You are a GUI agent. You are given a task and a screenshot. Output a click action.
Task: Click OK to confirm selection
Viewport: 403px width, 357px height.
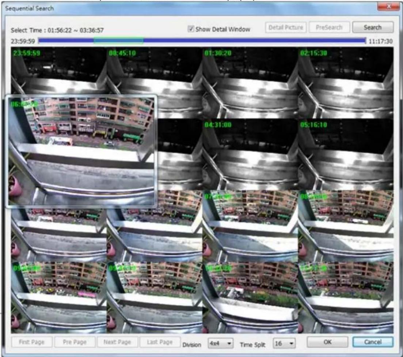327,342
